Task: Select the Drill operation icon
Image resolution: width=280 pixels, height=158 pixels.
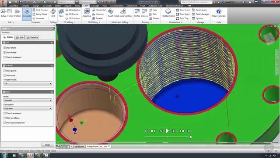Action: coord(53,13)
